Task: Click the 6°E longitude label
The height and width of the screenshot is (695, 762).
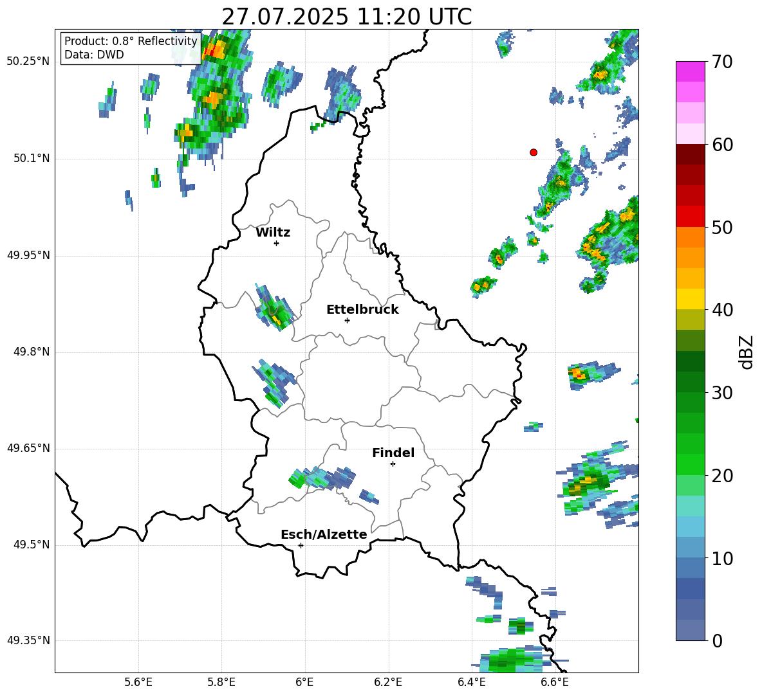Action: click(304, 683)
